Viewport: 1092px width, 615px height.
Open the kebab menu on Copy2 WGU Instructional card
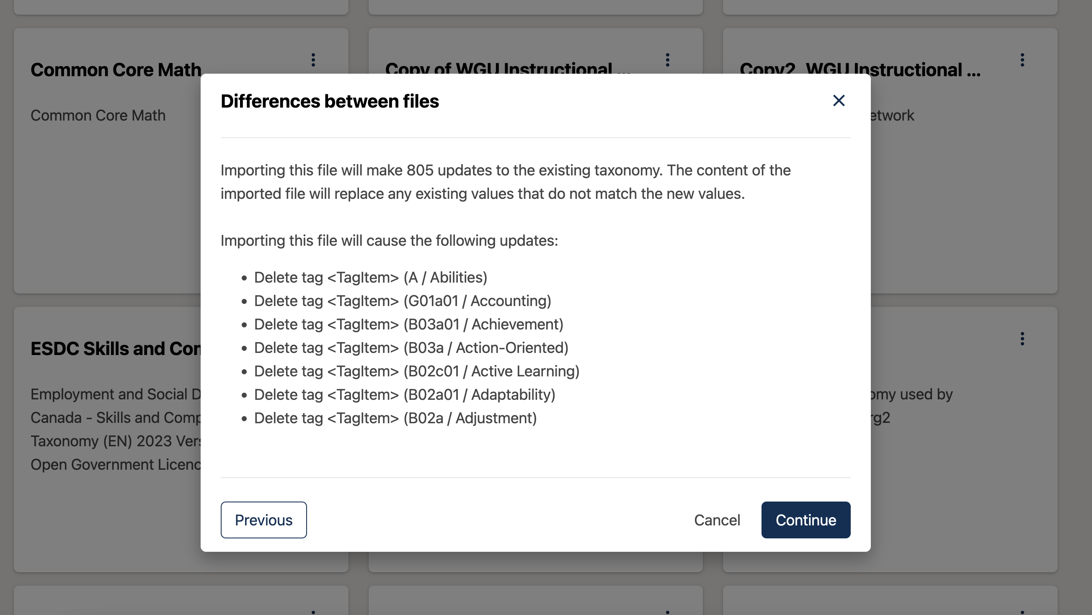(x=1022, y=60)
